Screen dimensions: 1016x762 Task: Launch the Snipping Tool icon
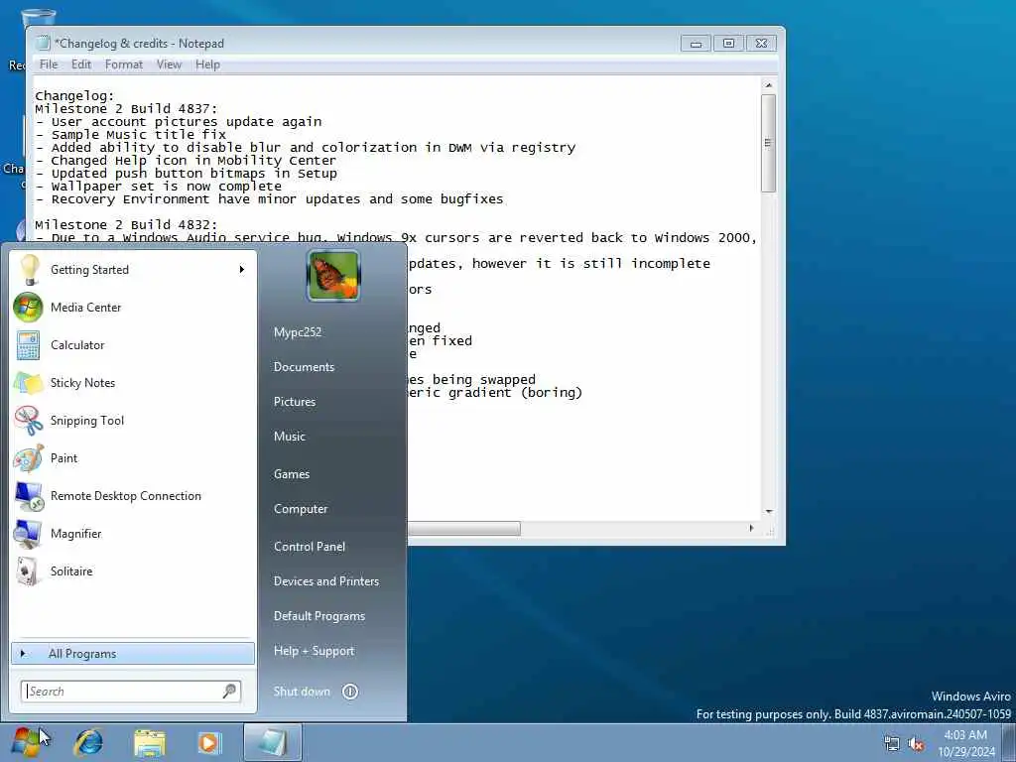coord(28,421)
